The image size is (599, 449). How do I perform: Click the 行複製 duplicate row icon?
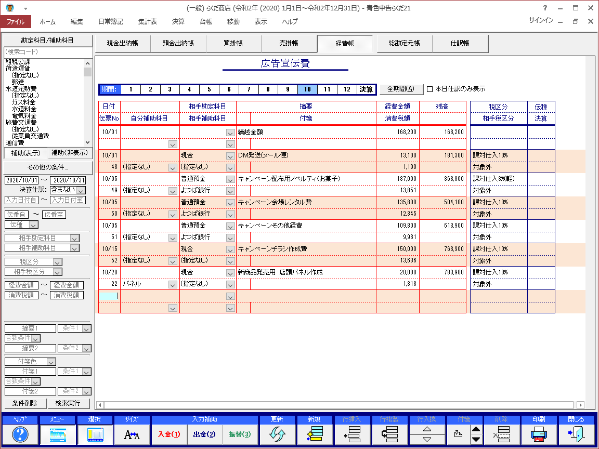pos(389,434)
